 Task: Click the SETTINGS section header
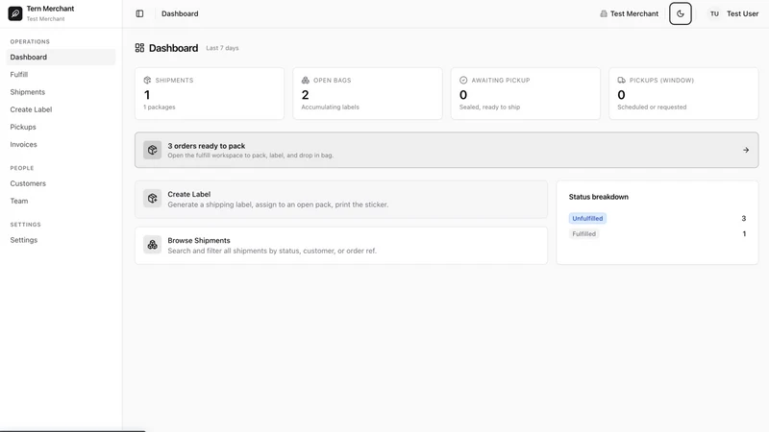pyautogui.click(x=26, y=225)
